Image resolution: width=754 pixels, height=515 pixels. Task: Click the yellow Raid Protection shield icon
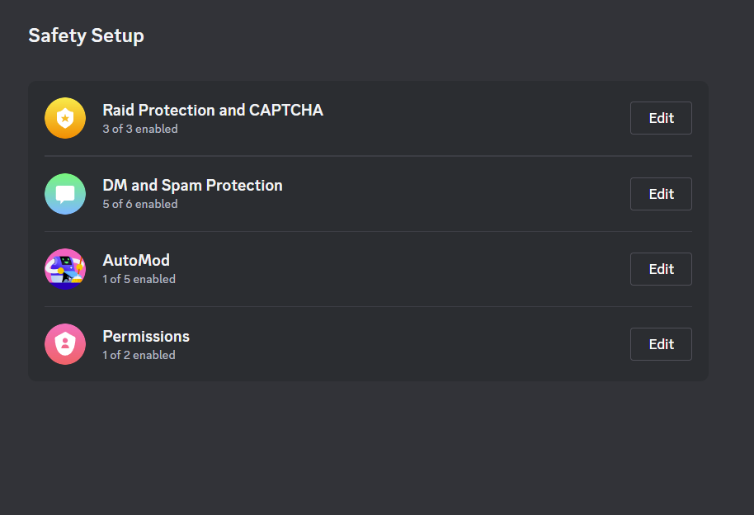point(65,118)
